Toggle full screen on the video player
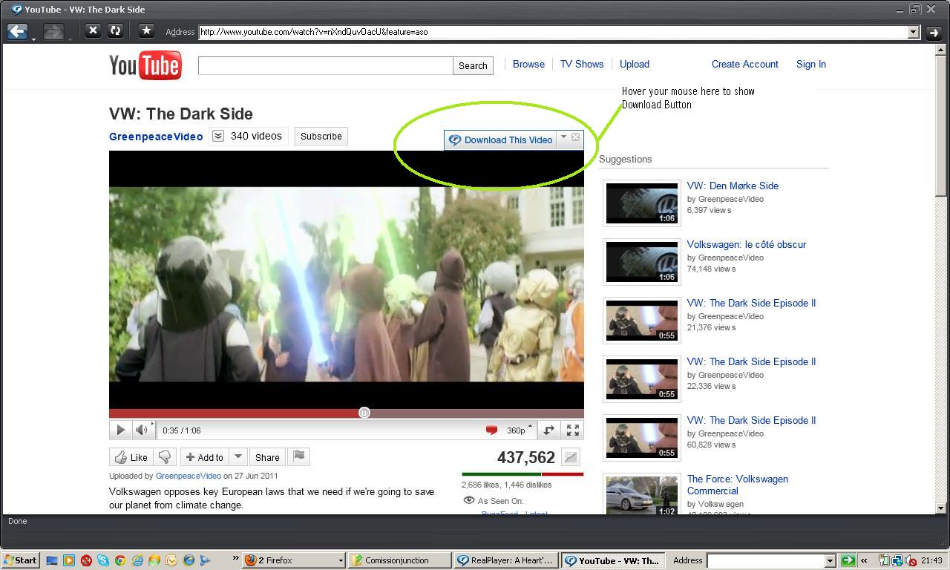This screenshot has width=950, height=570. click(572, 429)
